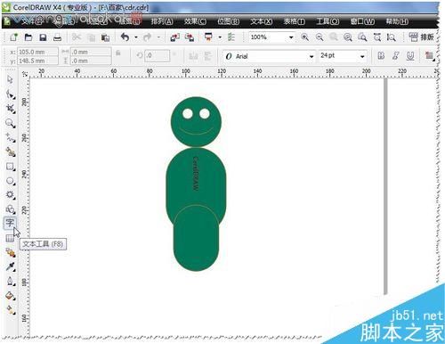This screenshot has height=344, width=445.
Task: Undo the last action
Action: 125,37
